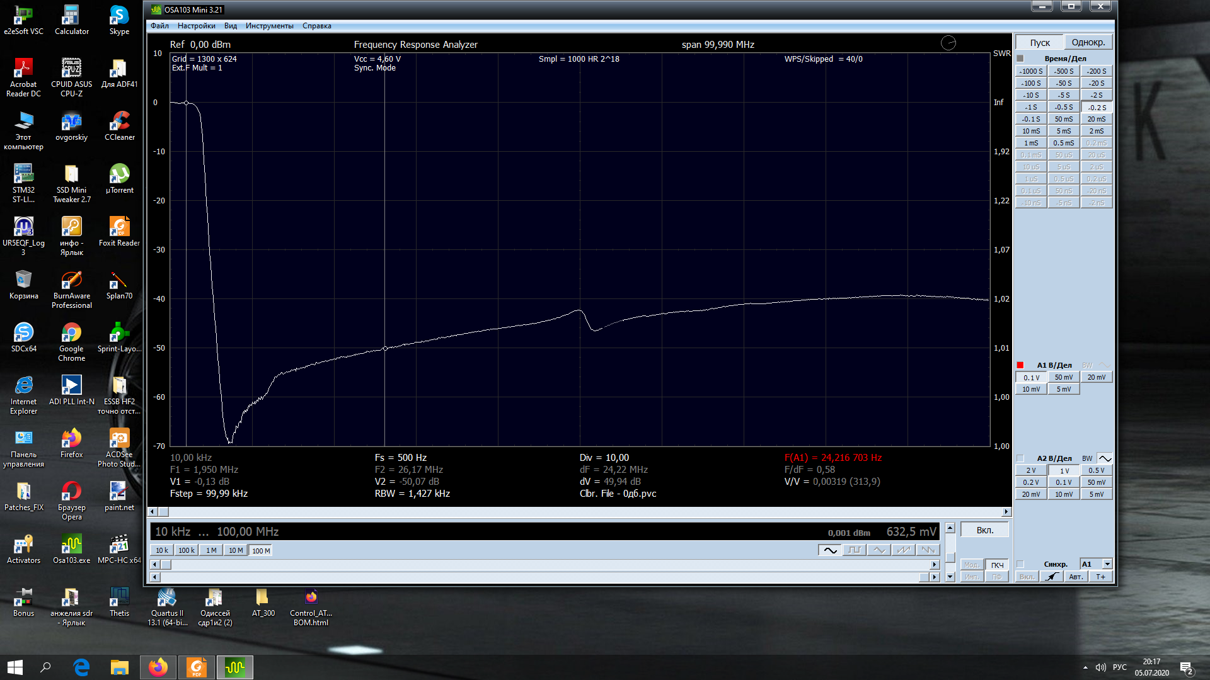Open the Инструменты menu
This screenshot has width=1210, height=680.
269,26
